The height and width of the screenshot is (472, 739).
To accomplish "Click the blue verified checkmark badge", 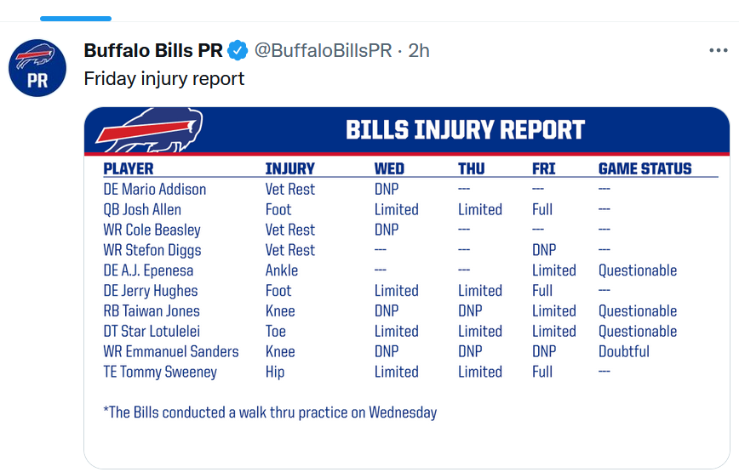I will pyautogui.click(x=238, y=50).
